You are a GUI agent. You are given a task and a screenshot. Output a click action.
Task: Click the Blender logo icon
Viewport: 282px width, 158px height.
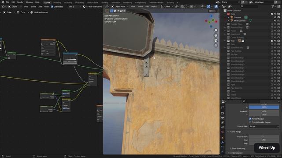(x=3, y=2)
